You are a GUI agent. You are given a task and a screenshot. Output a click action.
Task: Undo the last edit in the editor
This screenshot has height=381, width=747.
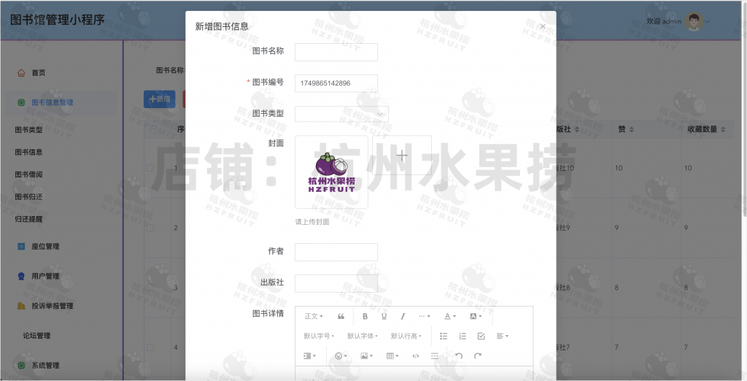point(459,355)
